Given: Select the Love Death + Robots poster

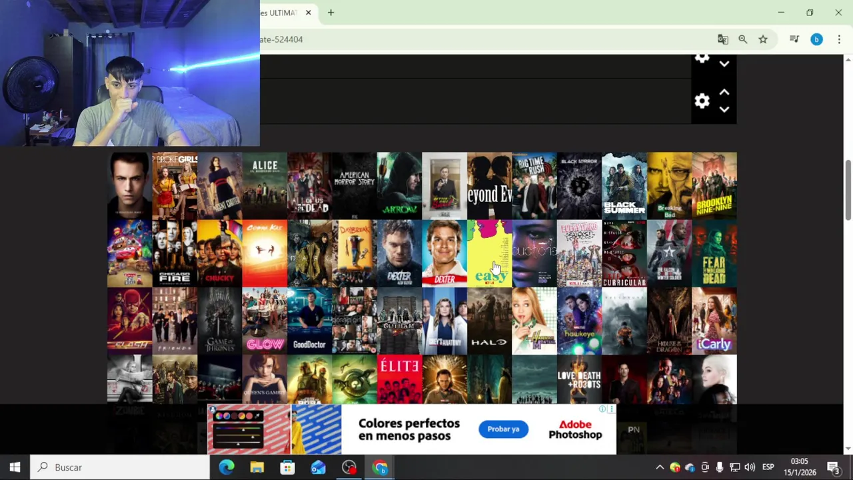Looking at the screenshot, I should pyautogui.click(x=579, y=379).
